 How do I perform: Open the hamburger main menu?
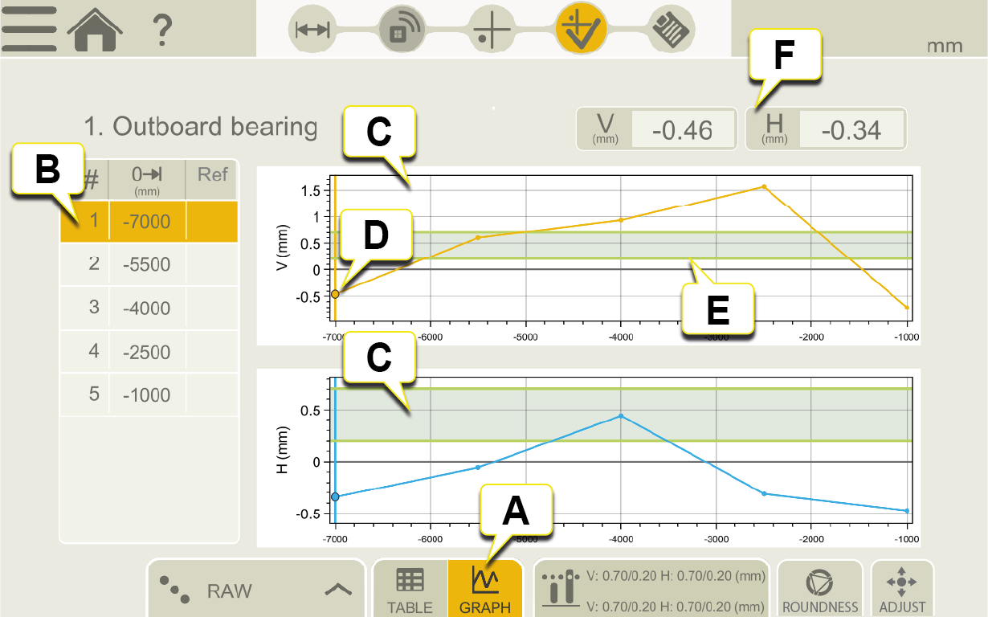[29, 29]
